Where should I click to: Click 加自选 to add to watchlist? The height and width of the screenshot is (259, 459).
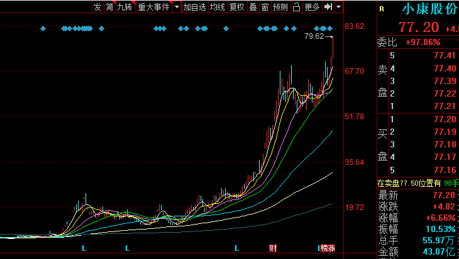[195, 7]
